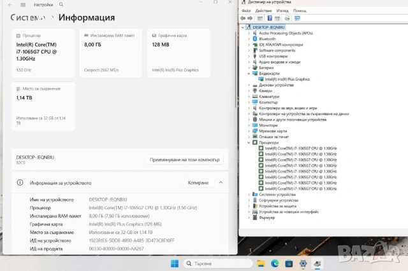Select the Камери tree item
This screenshot has width=408, height=271.
coord(265,91)
